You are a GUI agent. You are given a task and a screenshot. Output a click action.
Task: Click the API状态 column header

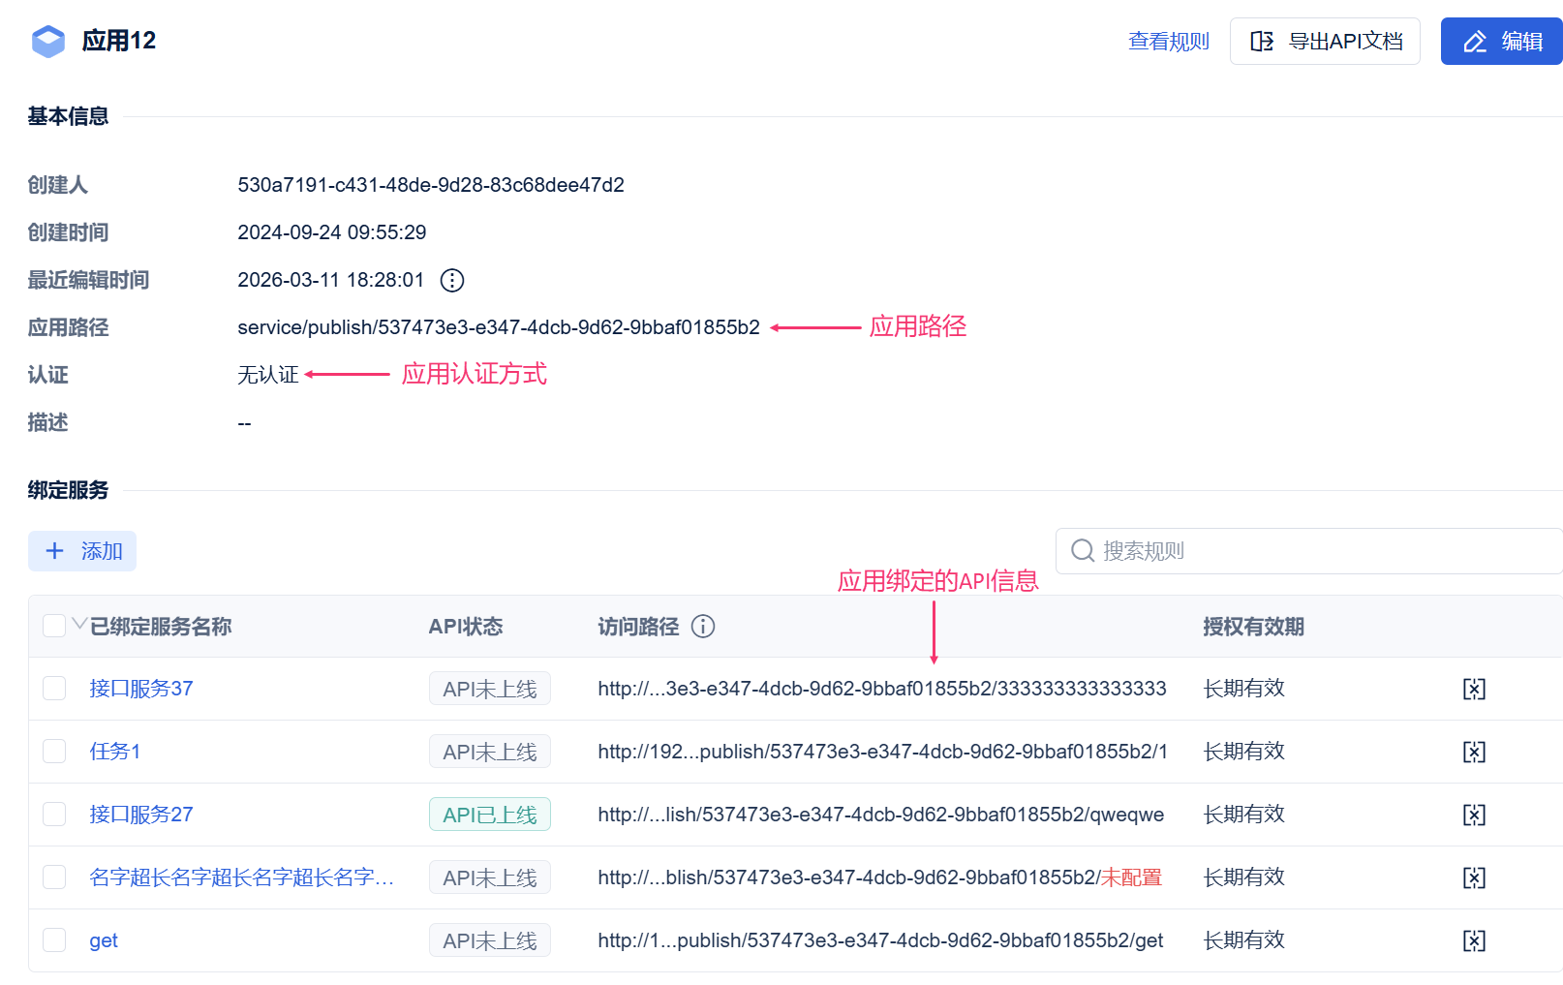tap(466, 627)
